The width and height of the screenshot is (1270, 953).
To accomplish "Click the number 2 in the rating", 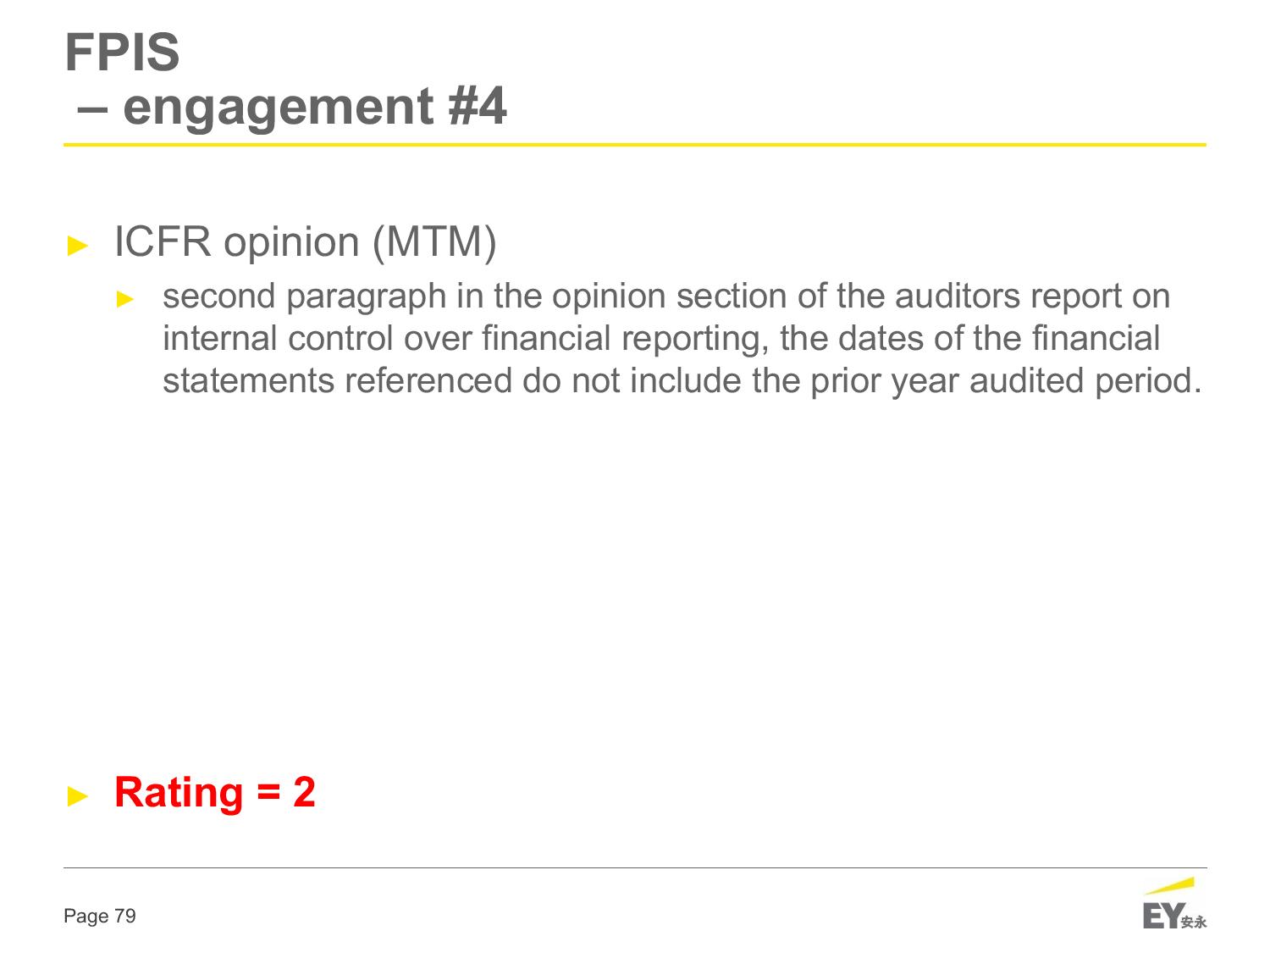I will point(305,792).
